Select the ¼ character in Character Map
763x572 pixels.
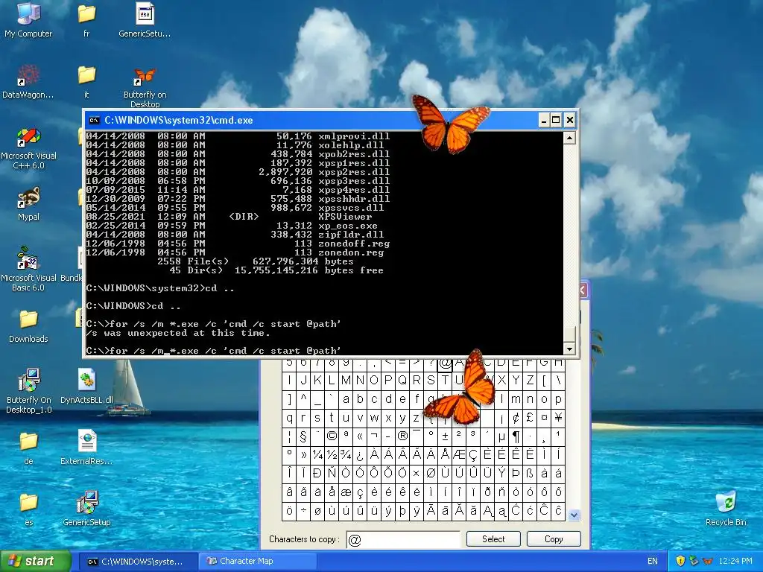click(x=317, y=454)
